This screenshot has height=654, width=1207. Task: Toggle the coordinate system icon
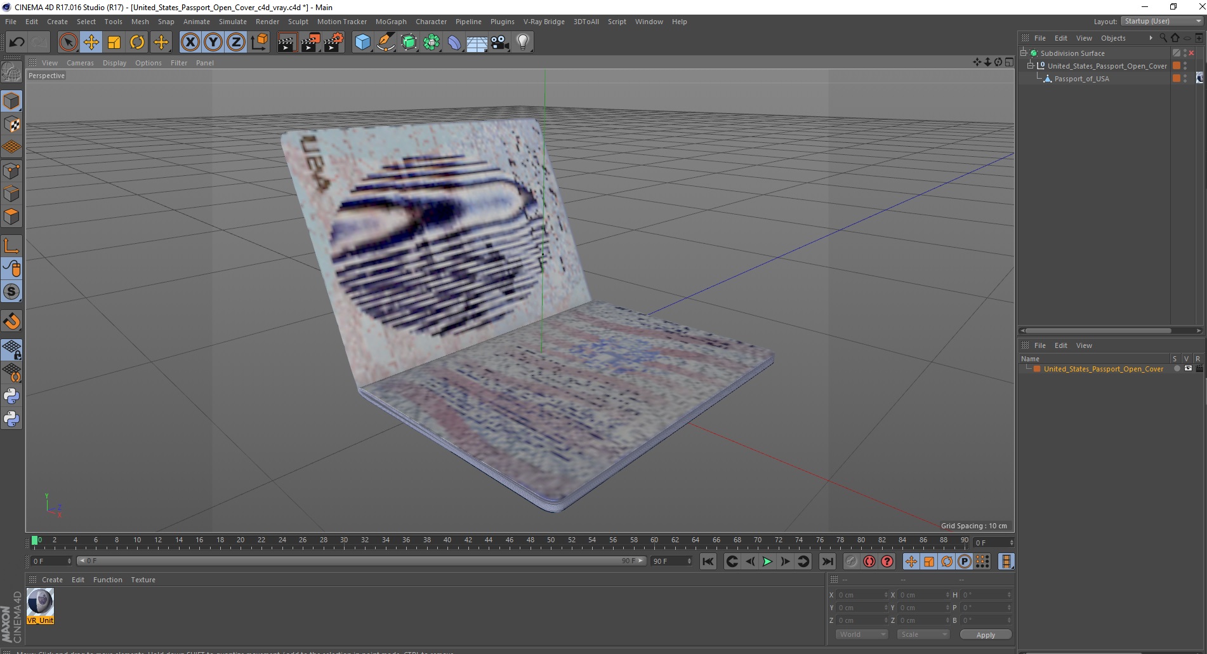click(x=259, y=43)
